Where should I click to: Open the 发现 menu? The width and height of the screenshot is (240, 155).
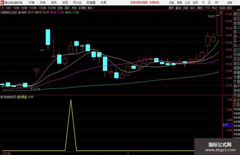(x=65, y=3)
